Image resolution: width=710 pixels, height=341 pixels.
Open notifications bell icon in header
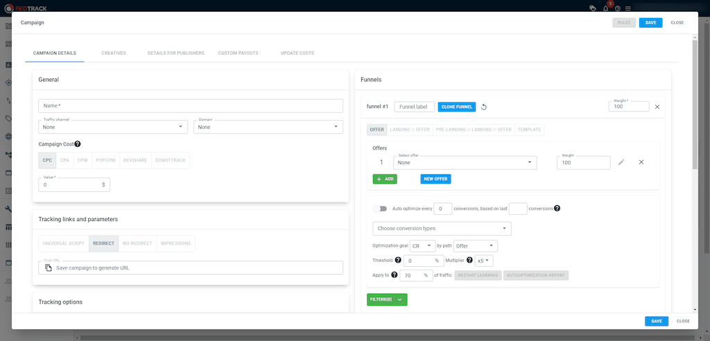[605, 8]
